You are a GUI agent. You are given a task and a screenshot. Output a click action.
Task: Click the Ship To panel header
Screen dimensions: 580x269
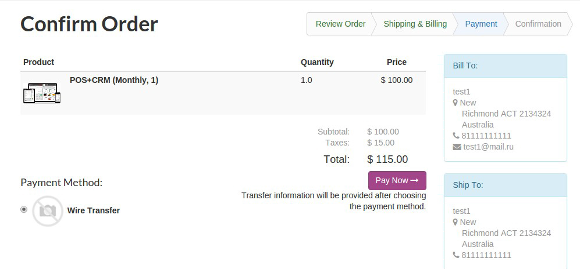[505, 185]
